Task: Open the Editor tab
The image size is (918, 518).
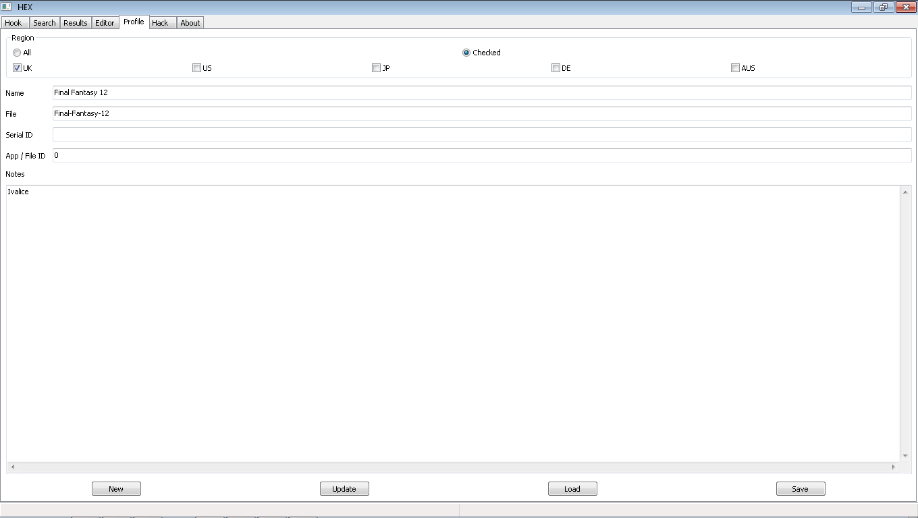Action: (105, 22)
